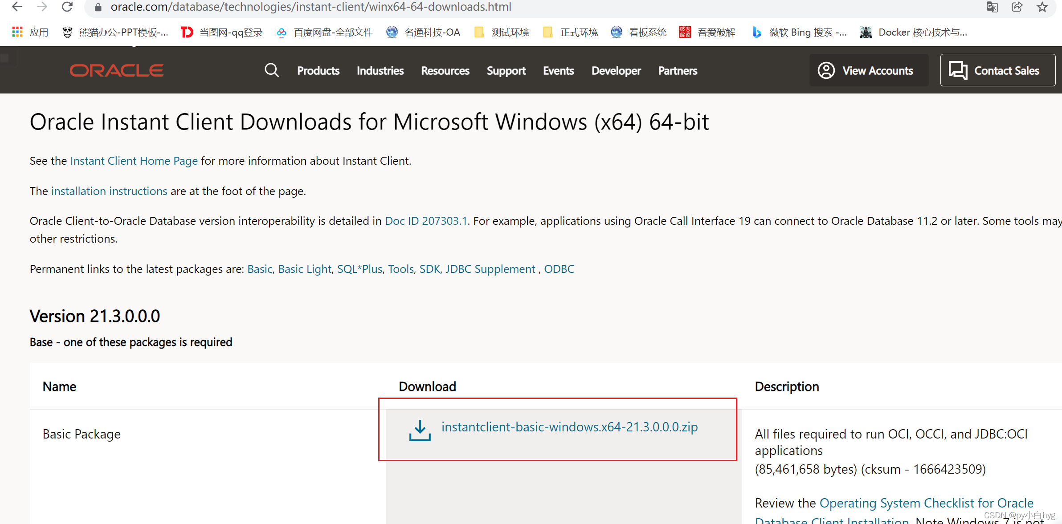Open Doc ID 207303.1 link
Screen dimensions: 1062x524
(426, 221)
